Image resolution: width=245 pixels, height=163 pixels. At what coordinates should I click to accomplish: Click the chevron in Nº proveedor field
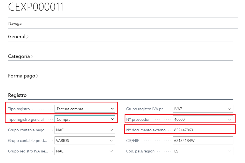[x=229, y=119]
